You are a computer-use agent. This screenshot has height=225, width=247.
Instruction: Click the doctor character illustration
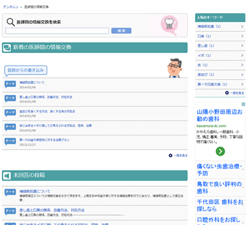[x=175, y=68]
